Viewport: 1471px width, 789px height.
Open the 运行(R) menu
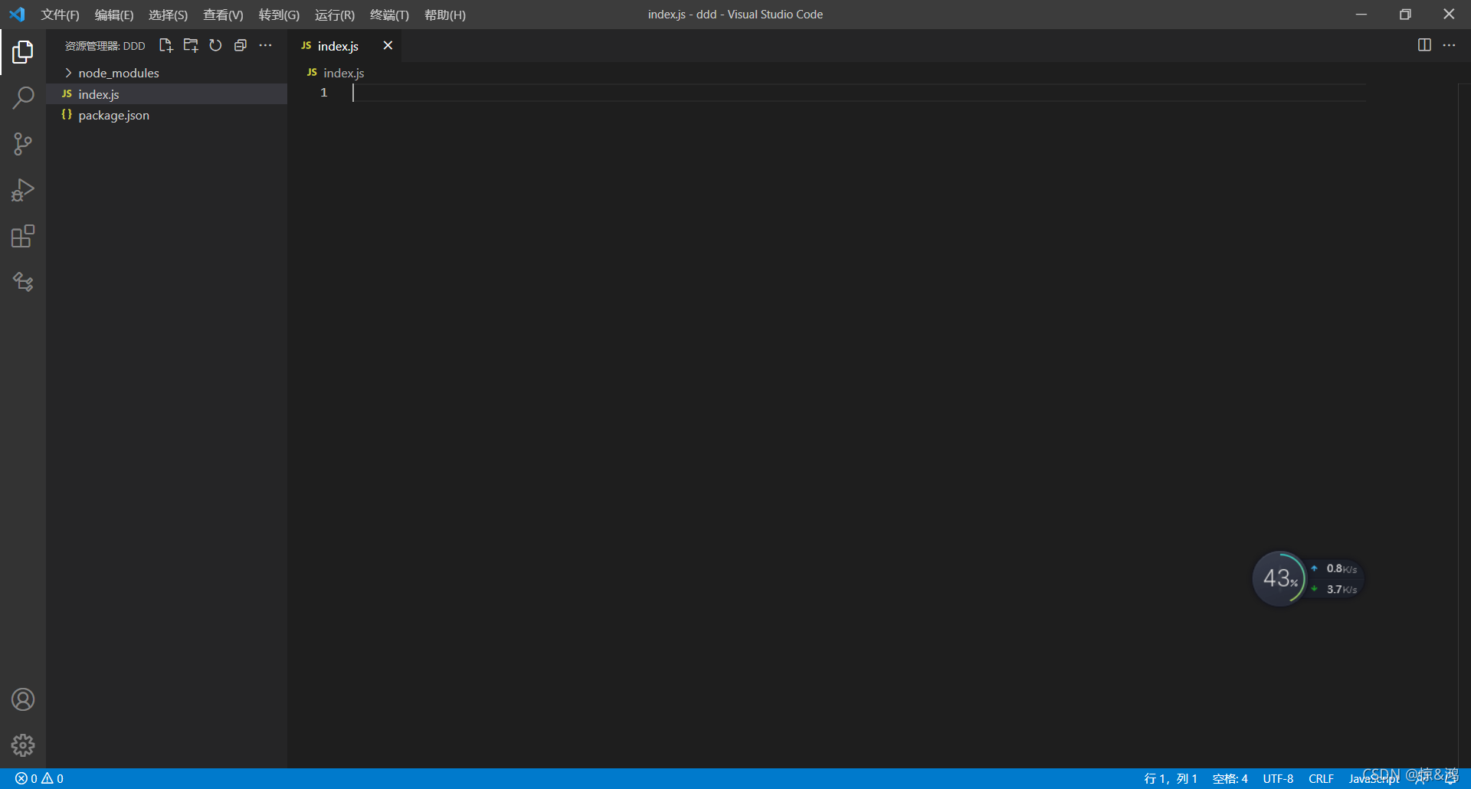tap(335, 15)
